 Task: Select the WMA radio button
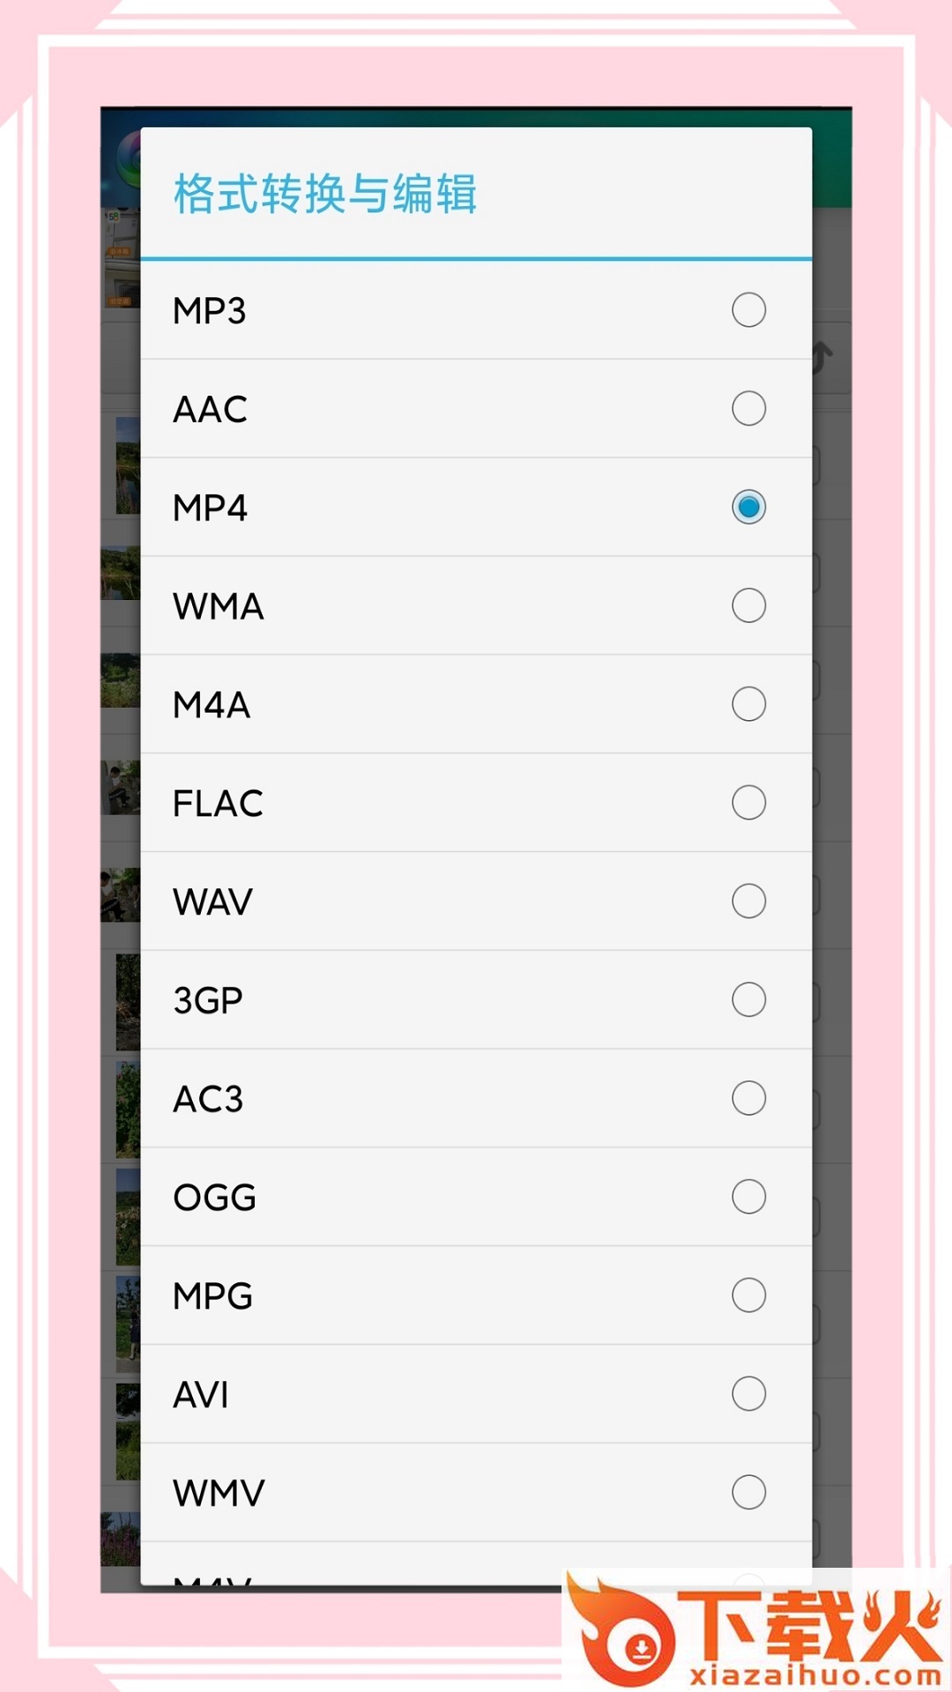748,606
